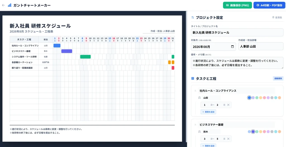
Task: Click the long green bar for システム操作・ツール研修
Action: (85, 57)
